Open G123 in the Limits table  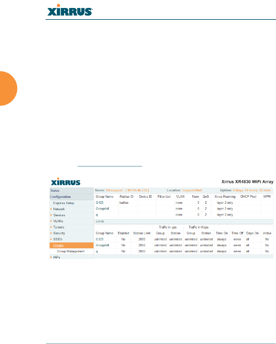tap(100, 239)
